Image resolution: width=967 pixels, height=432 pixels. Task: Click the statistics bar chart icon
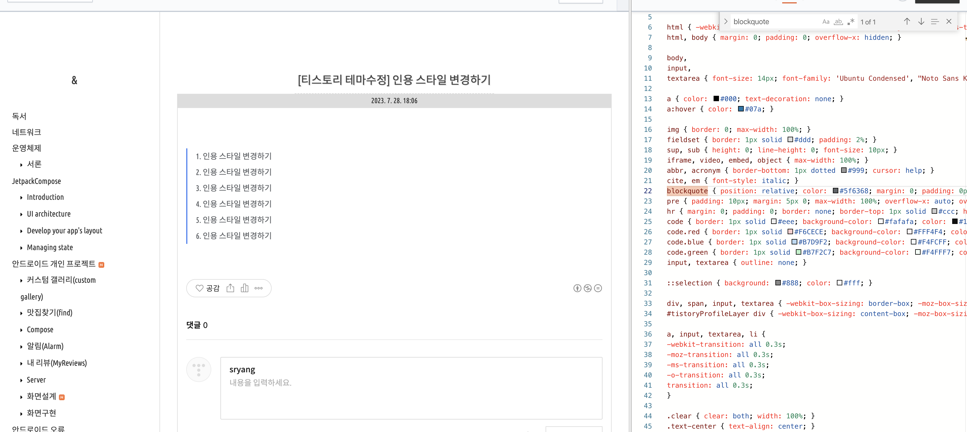click(244, 288)
